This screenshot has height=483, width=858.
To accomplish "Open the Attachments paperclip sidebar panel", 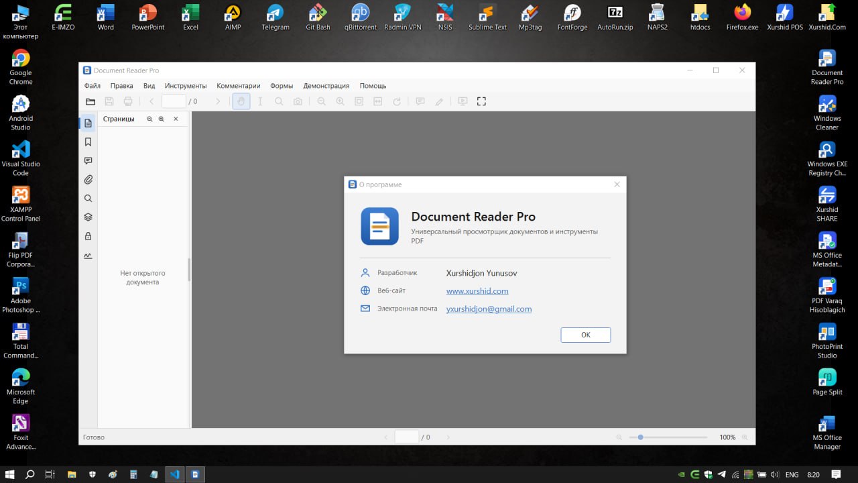I will (x=88, y=180).
